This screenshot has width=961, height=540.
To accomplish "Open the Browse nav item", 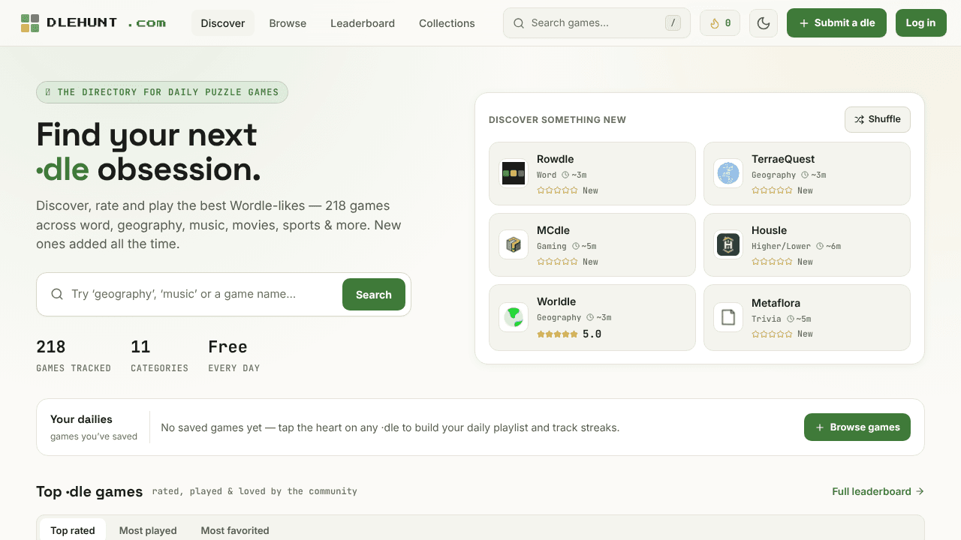I will pos(288,23).
